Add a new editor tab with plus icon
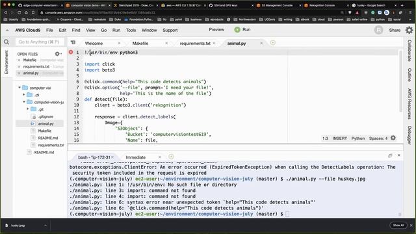The image size is (416, 234). (273, 43)
